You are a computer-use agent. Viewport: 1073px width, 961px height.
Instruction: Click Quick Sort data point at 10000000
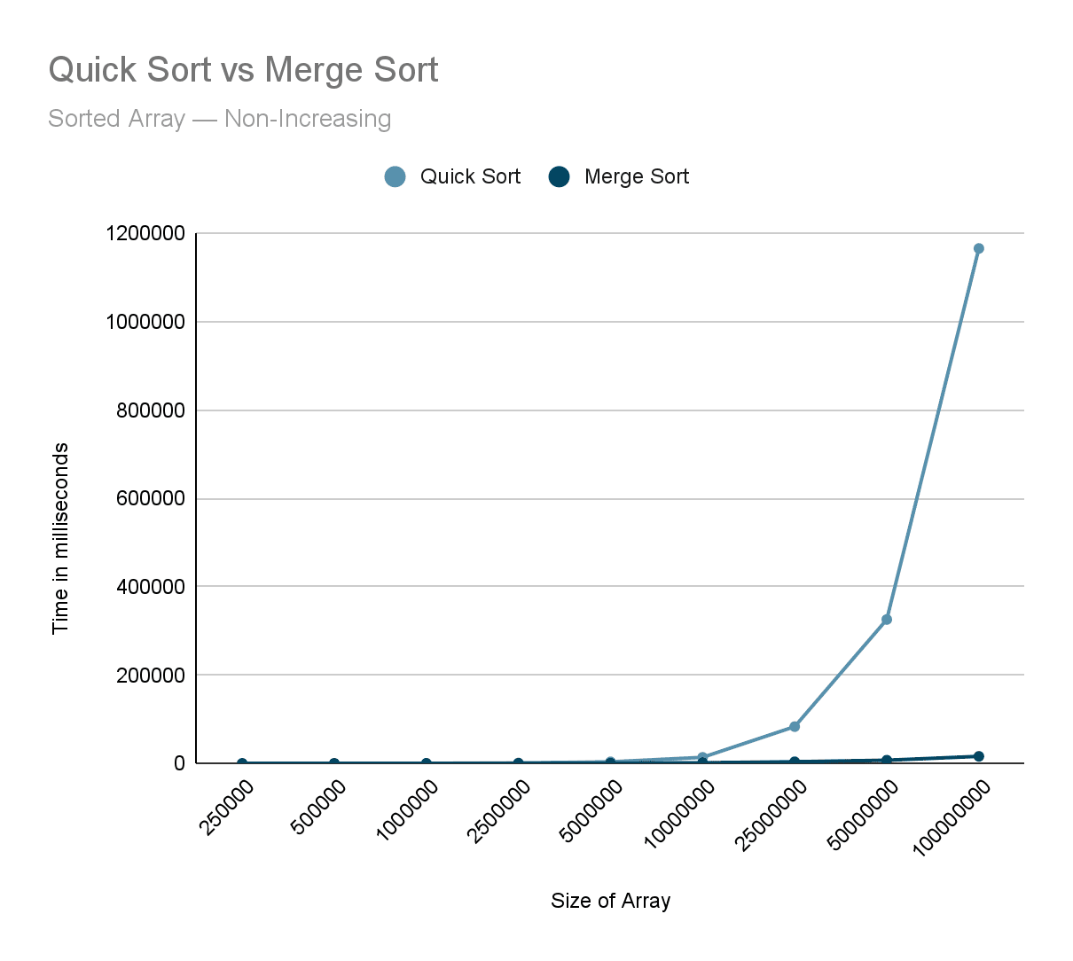coord(702,757)
